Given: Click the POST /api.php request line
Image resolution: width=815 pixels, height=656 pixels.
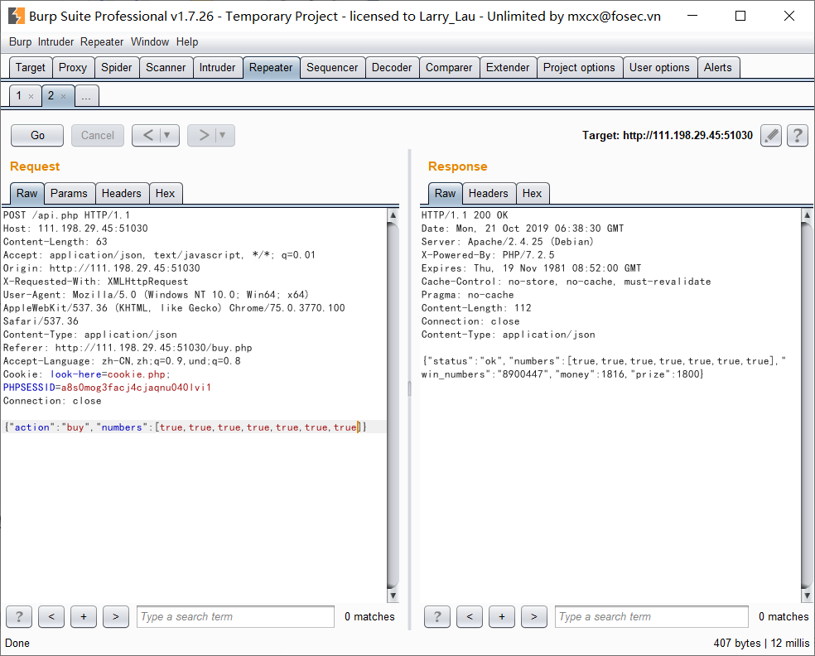Looking at the screenshot, I should [x=66, y=215].
